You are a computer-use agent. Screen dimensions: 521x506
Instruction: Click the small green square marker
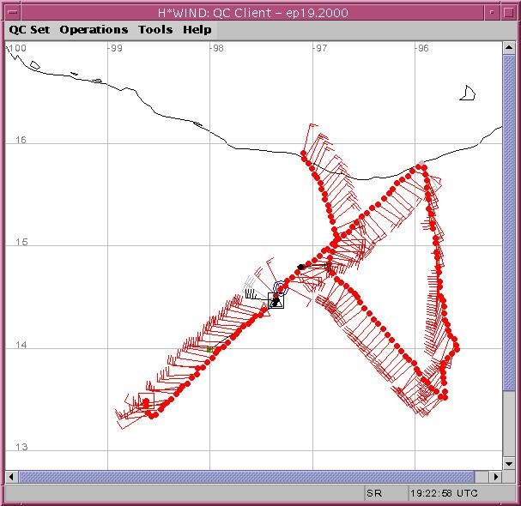tap(209, 349)
